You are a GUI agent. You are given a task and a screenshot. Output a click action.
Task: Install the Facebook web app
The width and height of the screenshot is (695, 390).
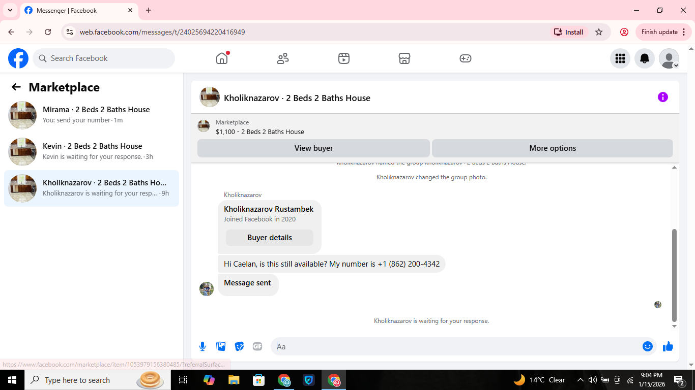point(569,32)
